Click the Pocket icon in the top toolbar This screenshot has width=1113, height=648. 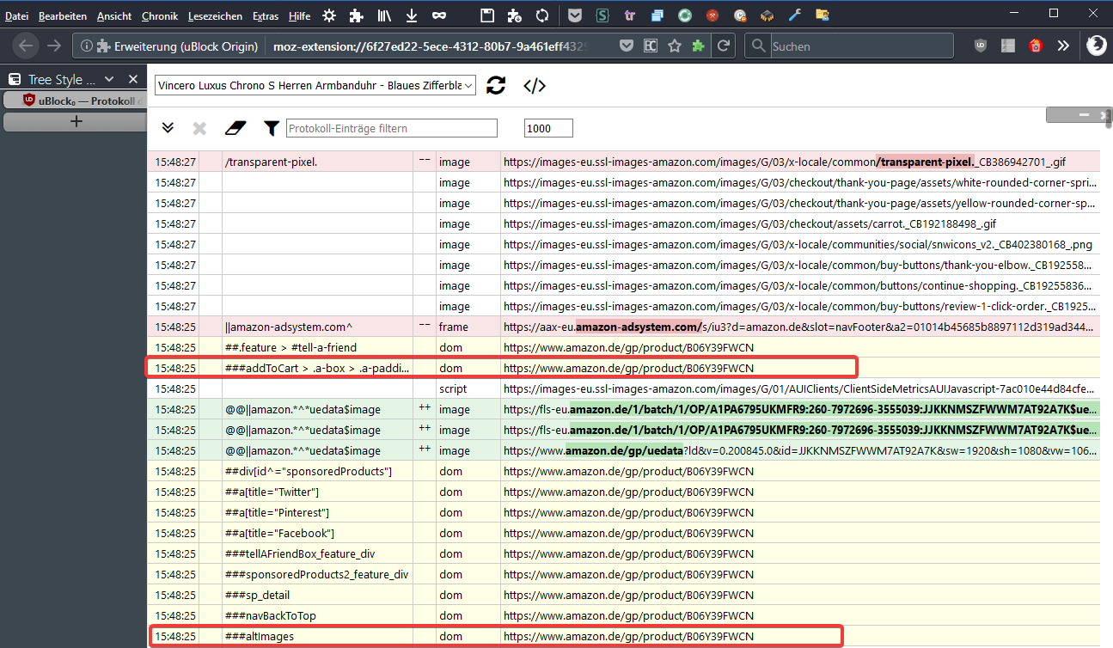click(575, 15)
